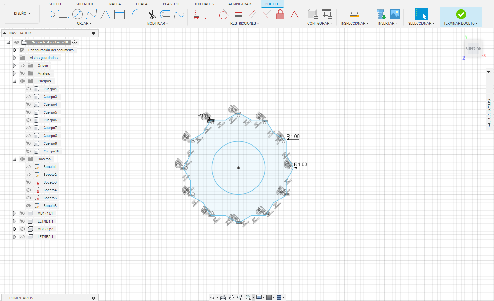Select the Mirror sketch tool
The image size is (494, 301).
point(105,14)
